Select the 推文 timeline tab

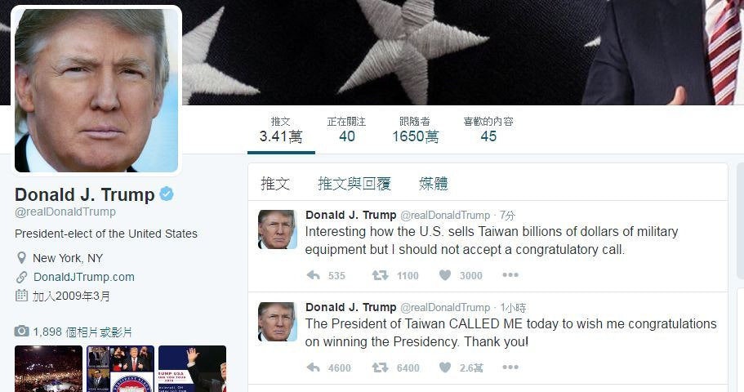coord(275,183)
